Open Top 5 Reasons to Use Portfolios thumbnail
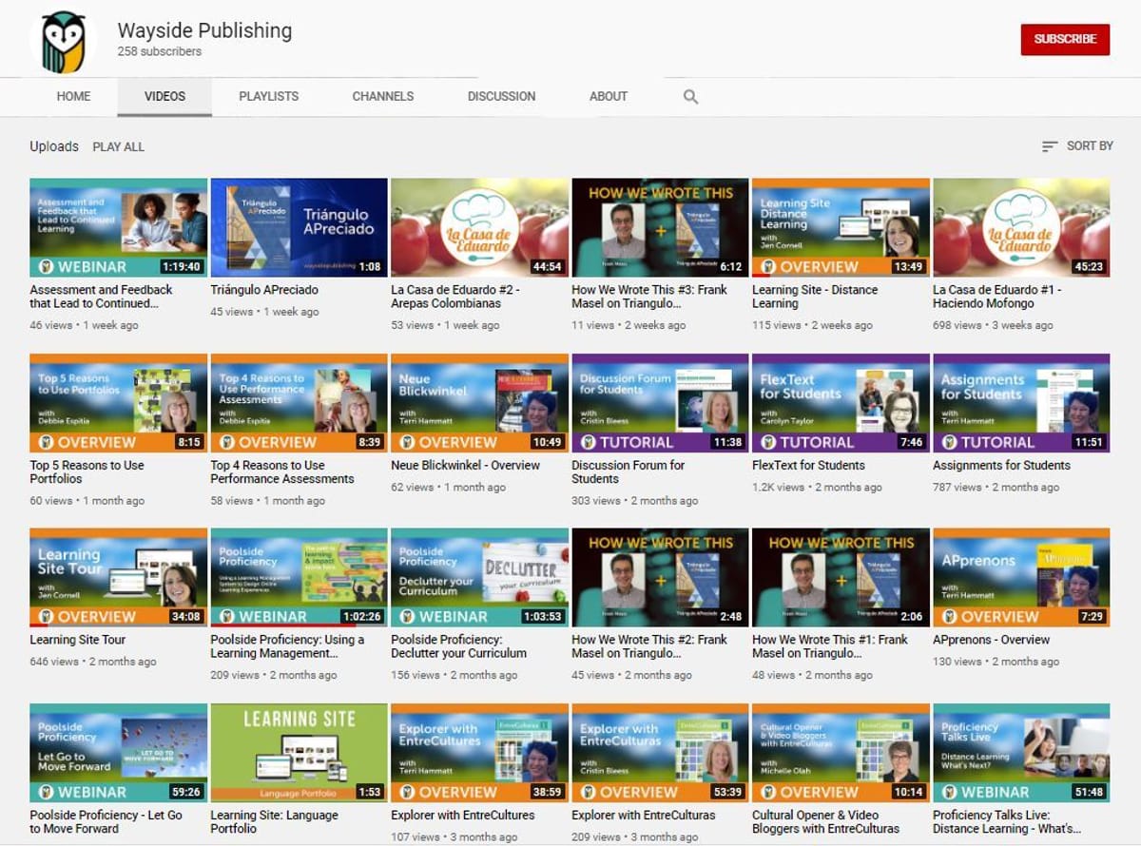 pyautogui.click(x=118, y=403)
